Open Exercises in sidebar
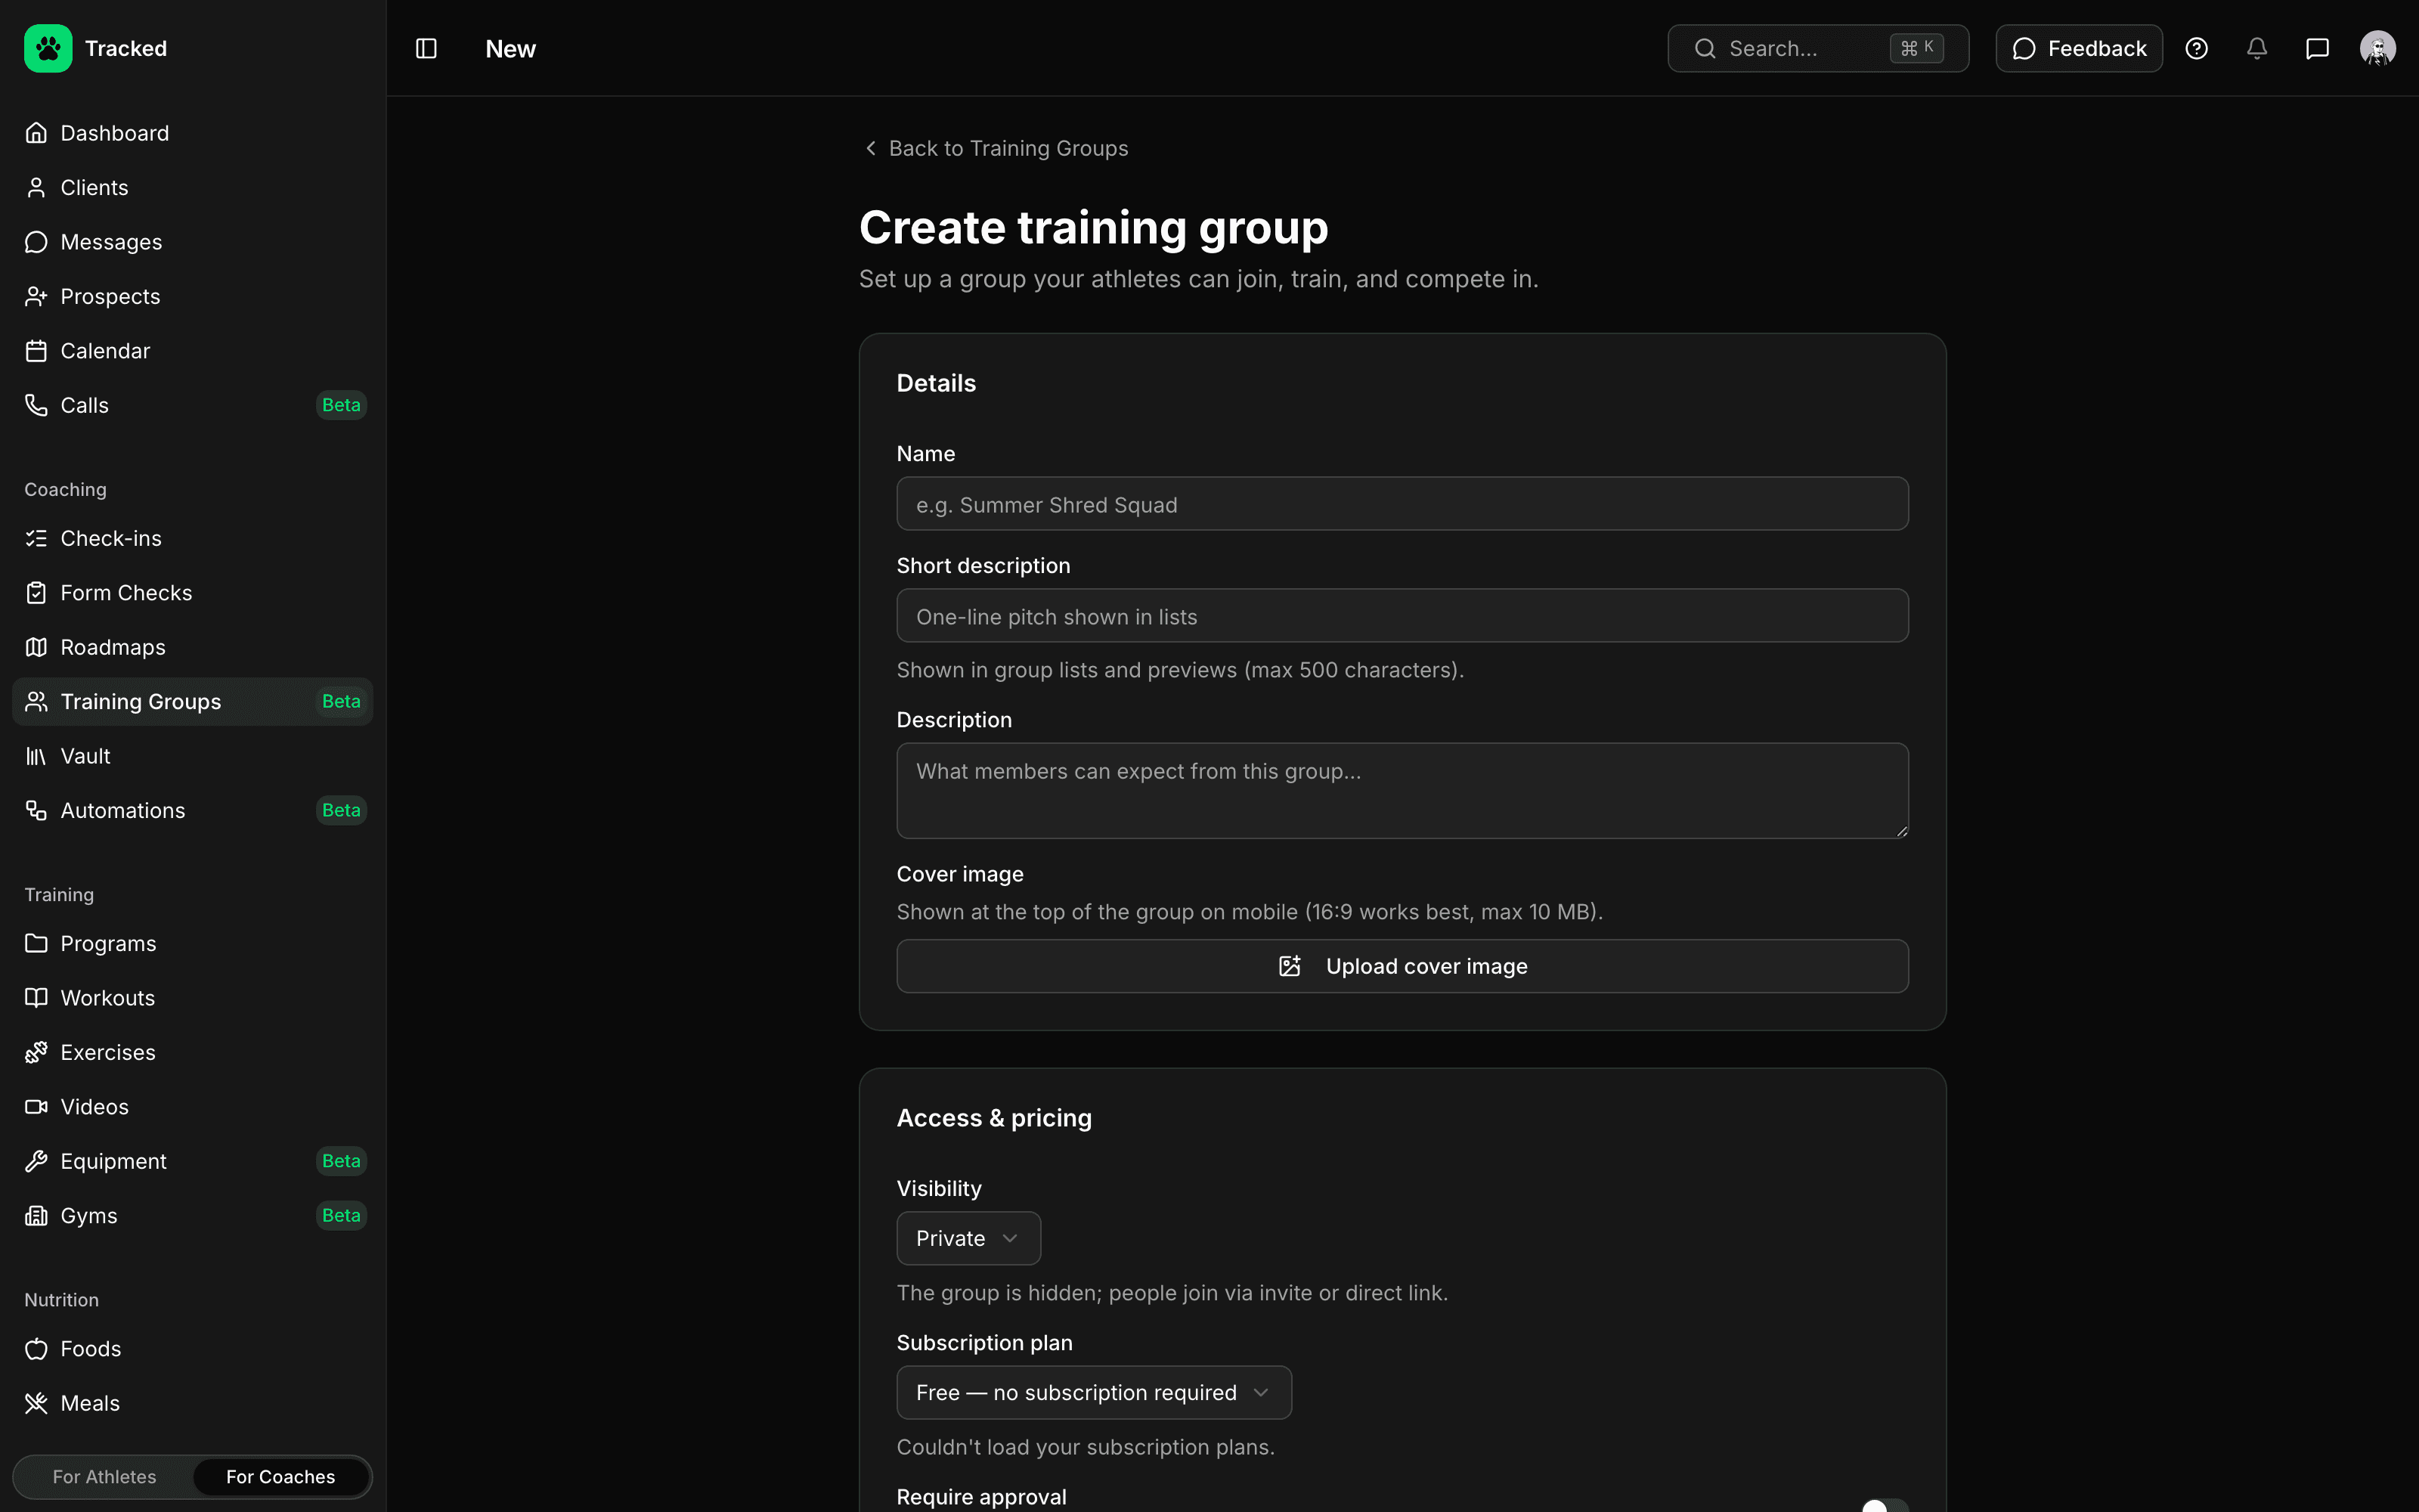Viewport: 2419px width, 1512px height. pyautogui.click(x=192, y=1052)
